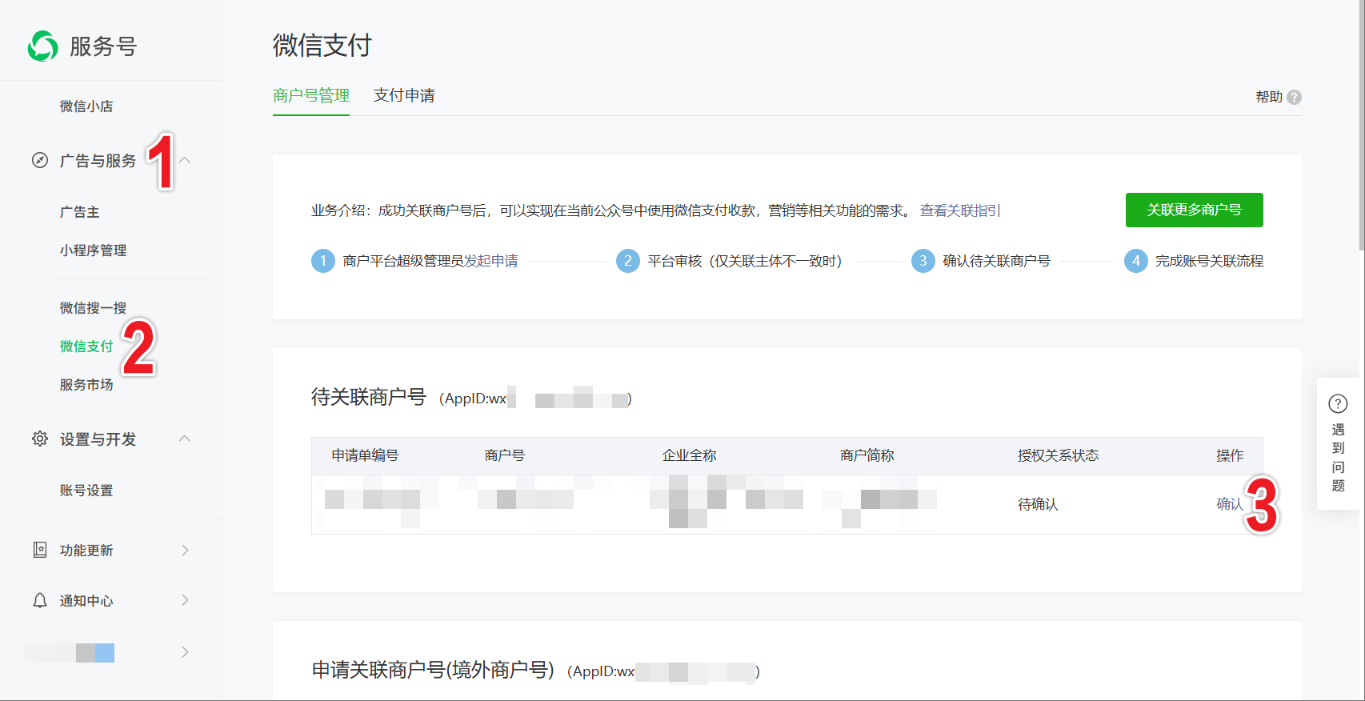Open the 查看关联指引 link
Image resolution: width=1365 pixels, height=701 pixels.
[960, 210]
